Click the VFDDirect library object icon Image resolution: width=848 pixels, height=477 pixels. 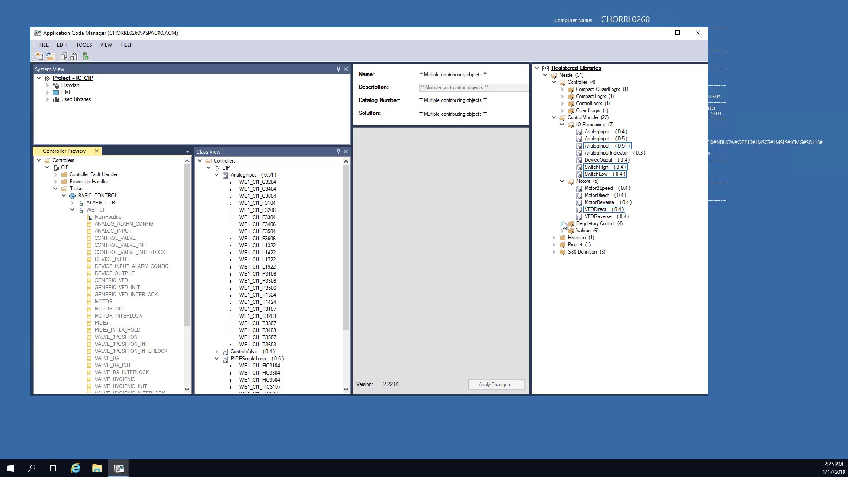tap(579, 209)
